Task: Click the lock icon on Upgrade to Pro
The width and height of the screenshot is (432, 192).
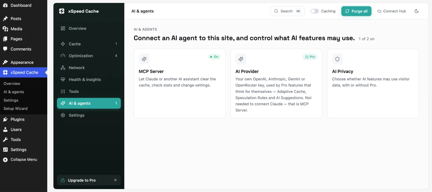Action: [x=63, y=180]
